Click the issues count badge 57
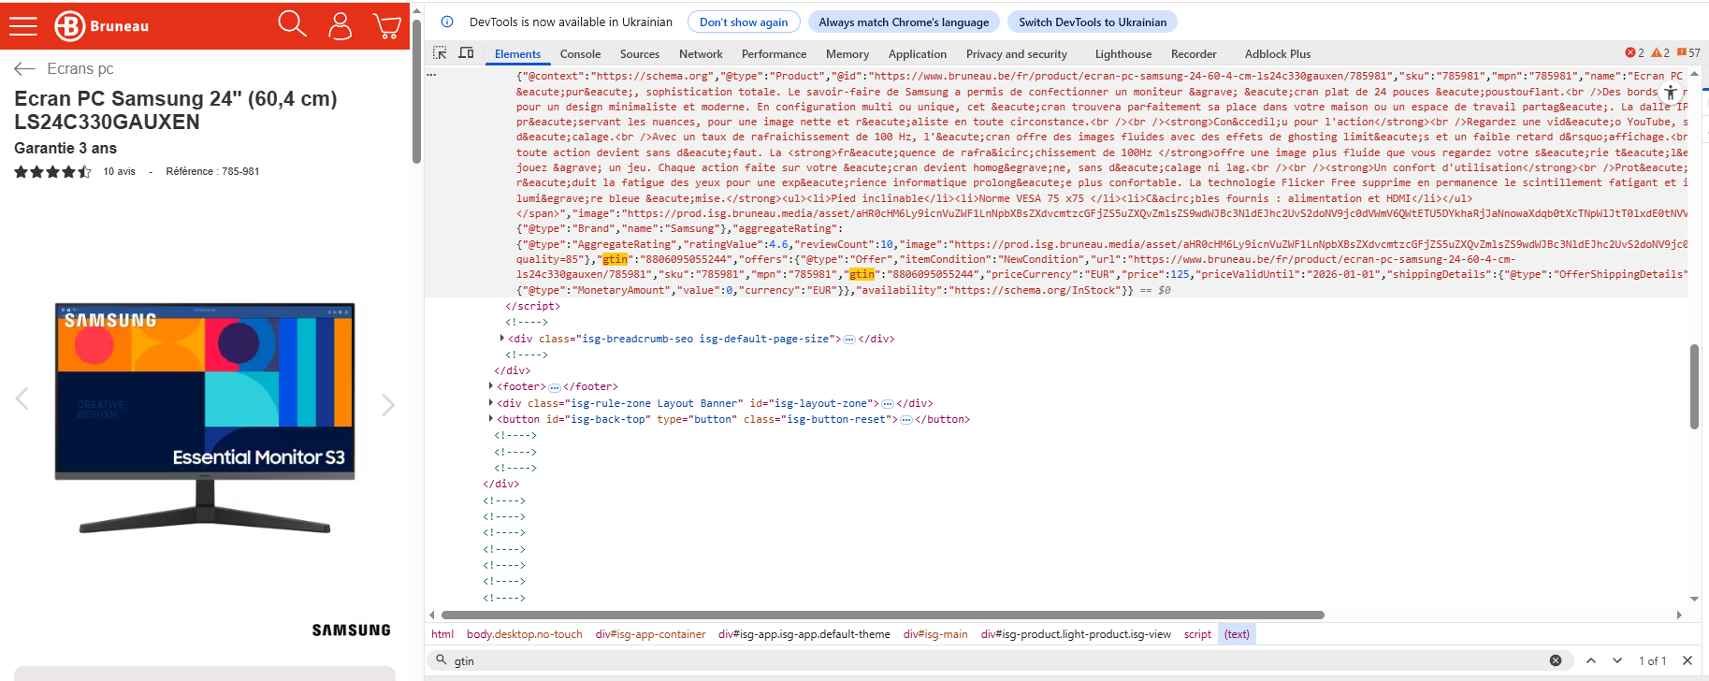1709x681 pixels. (1688, 53)
